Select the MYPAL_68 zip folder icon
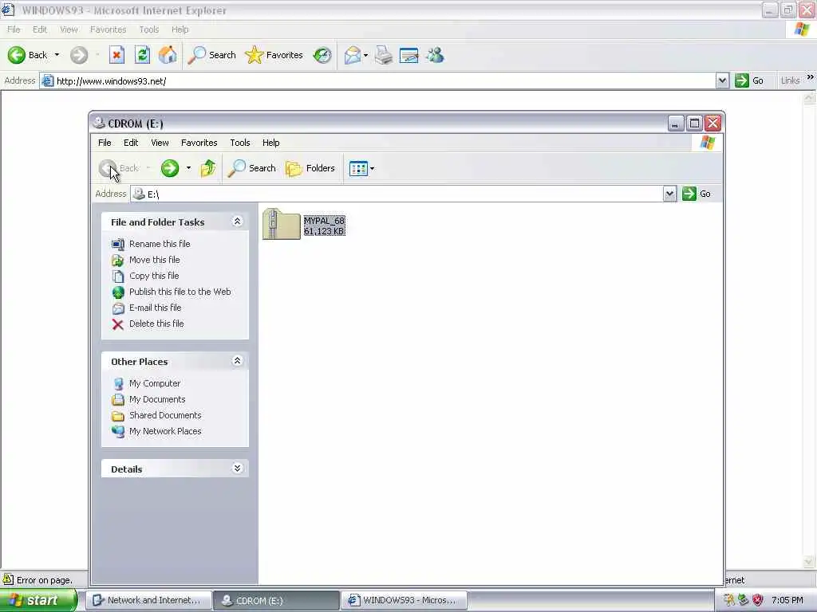 point(282,224)
